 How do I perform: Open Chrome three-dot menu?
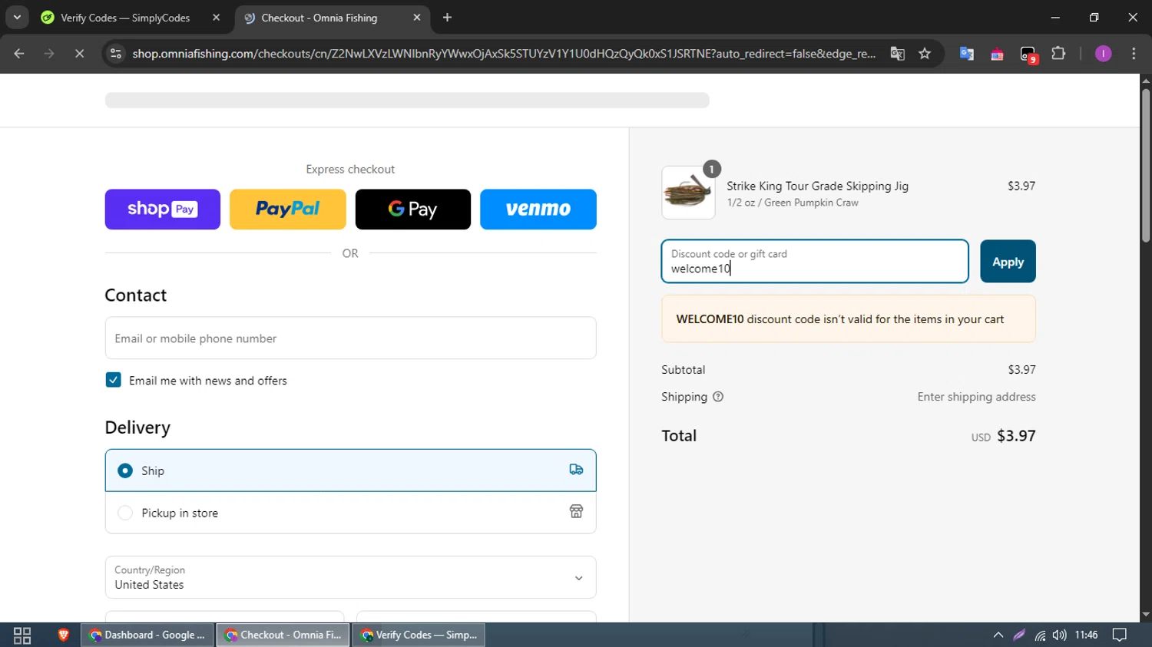(1134, 54)
